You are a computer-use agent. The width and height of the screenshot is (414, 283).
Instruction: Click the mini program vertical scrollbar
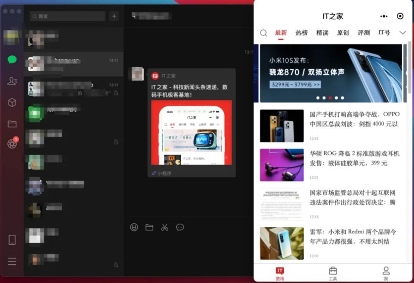click(409, 67)
